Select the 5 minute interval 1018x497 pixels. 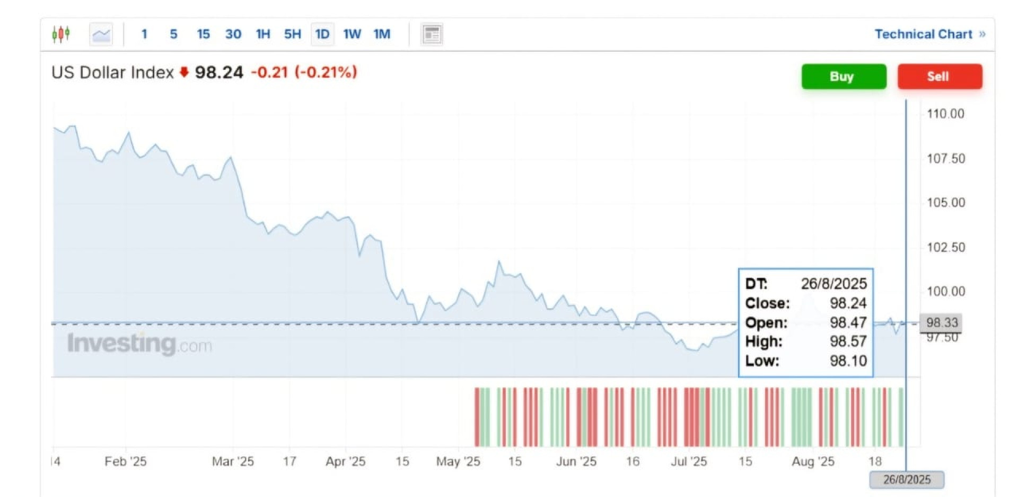point(173,34)
